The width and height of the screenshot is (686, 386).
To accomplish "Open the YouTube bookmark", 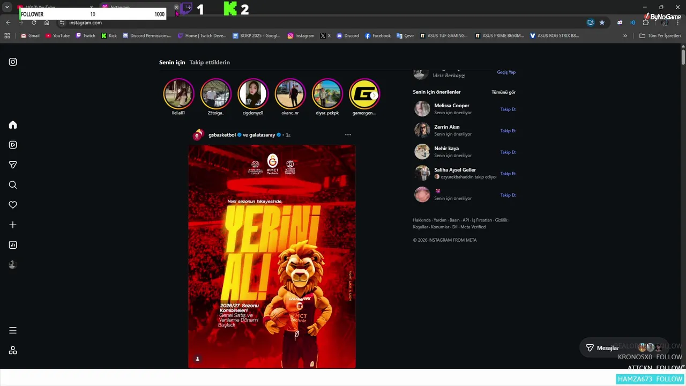I will tap(57, 36).
